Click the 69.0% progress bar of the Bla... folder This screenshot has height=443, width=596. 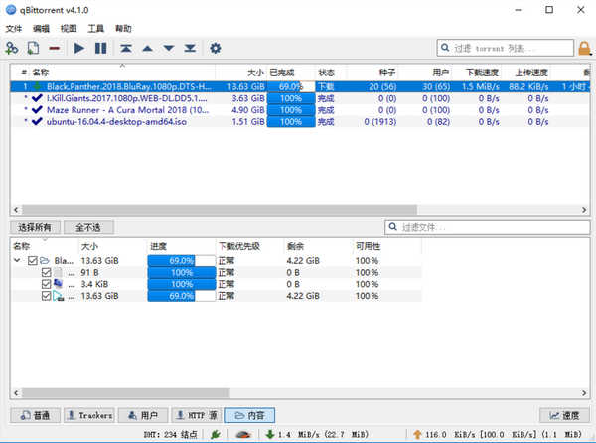pos(182,261)
